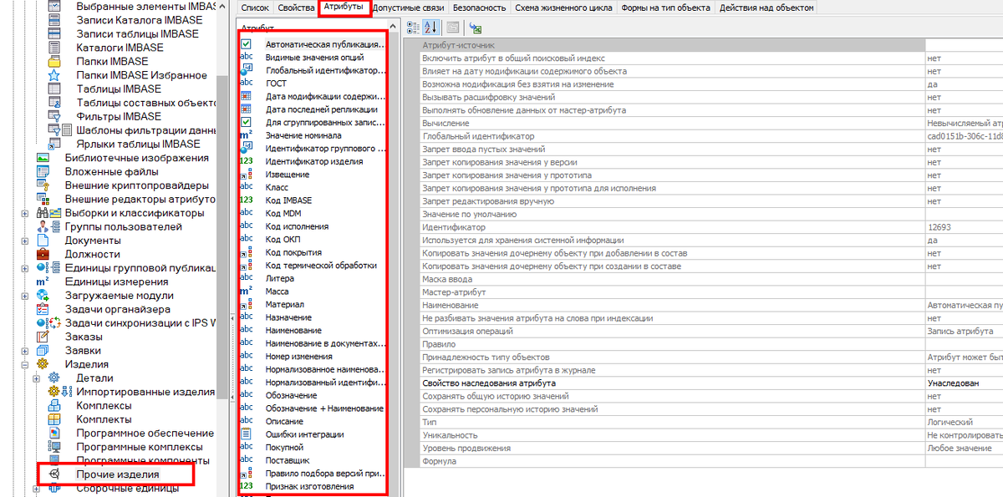Click the checklist icon of Задачи органайзера
Screen dimensions: 1003x497
click(43, 309)
